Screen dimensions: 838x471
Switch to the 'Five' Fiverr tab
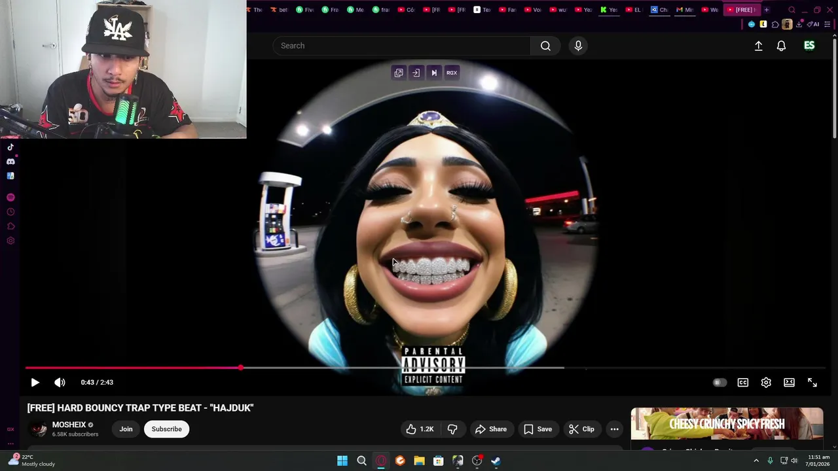pos(304,10)
